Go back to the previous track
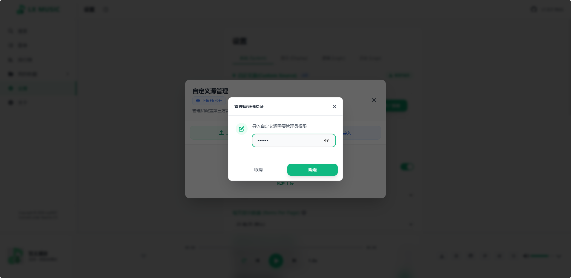Screen dimensions: 571x278 tap(258, 261)
